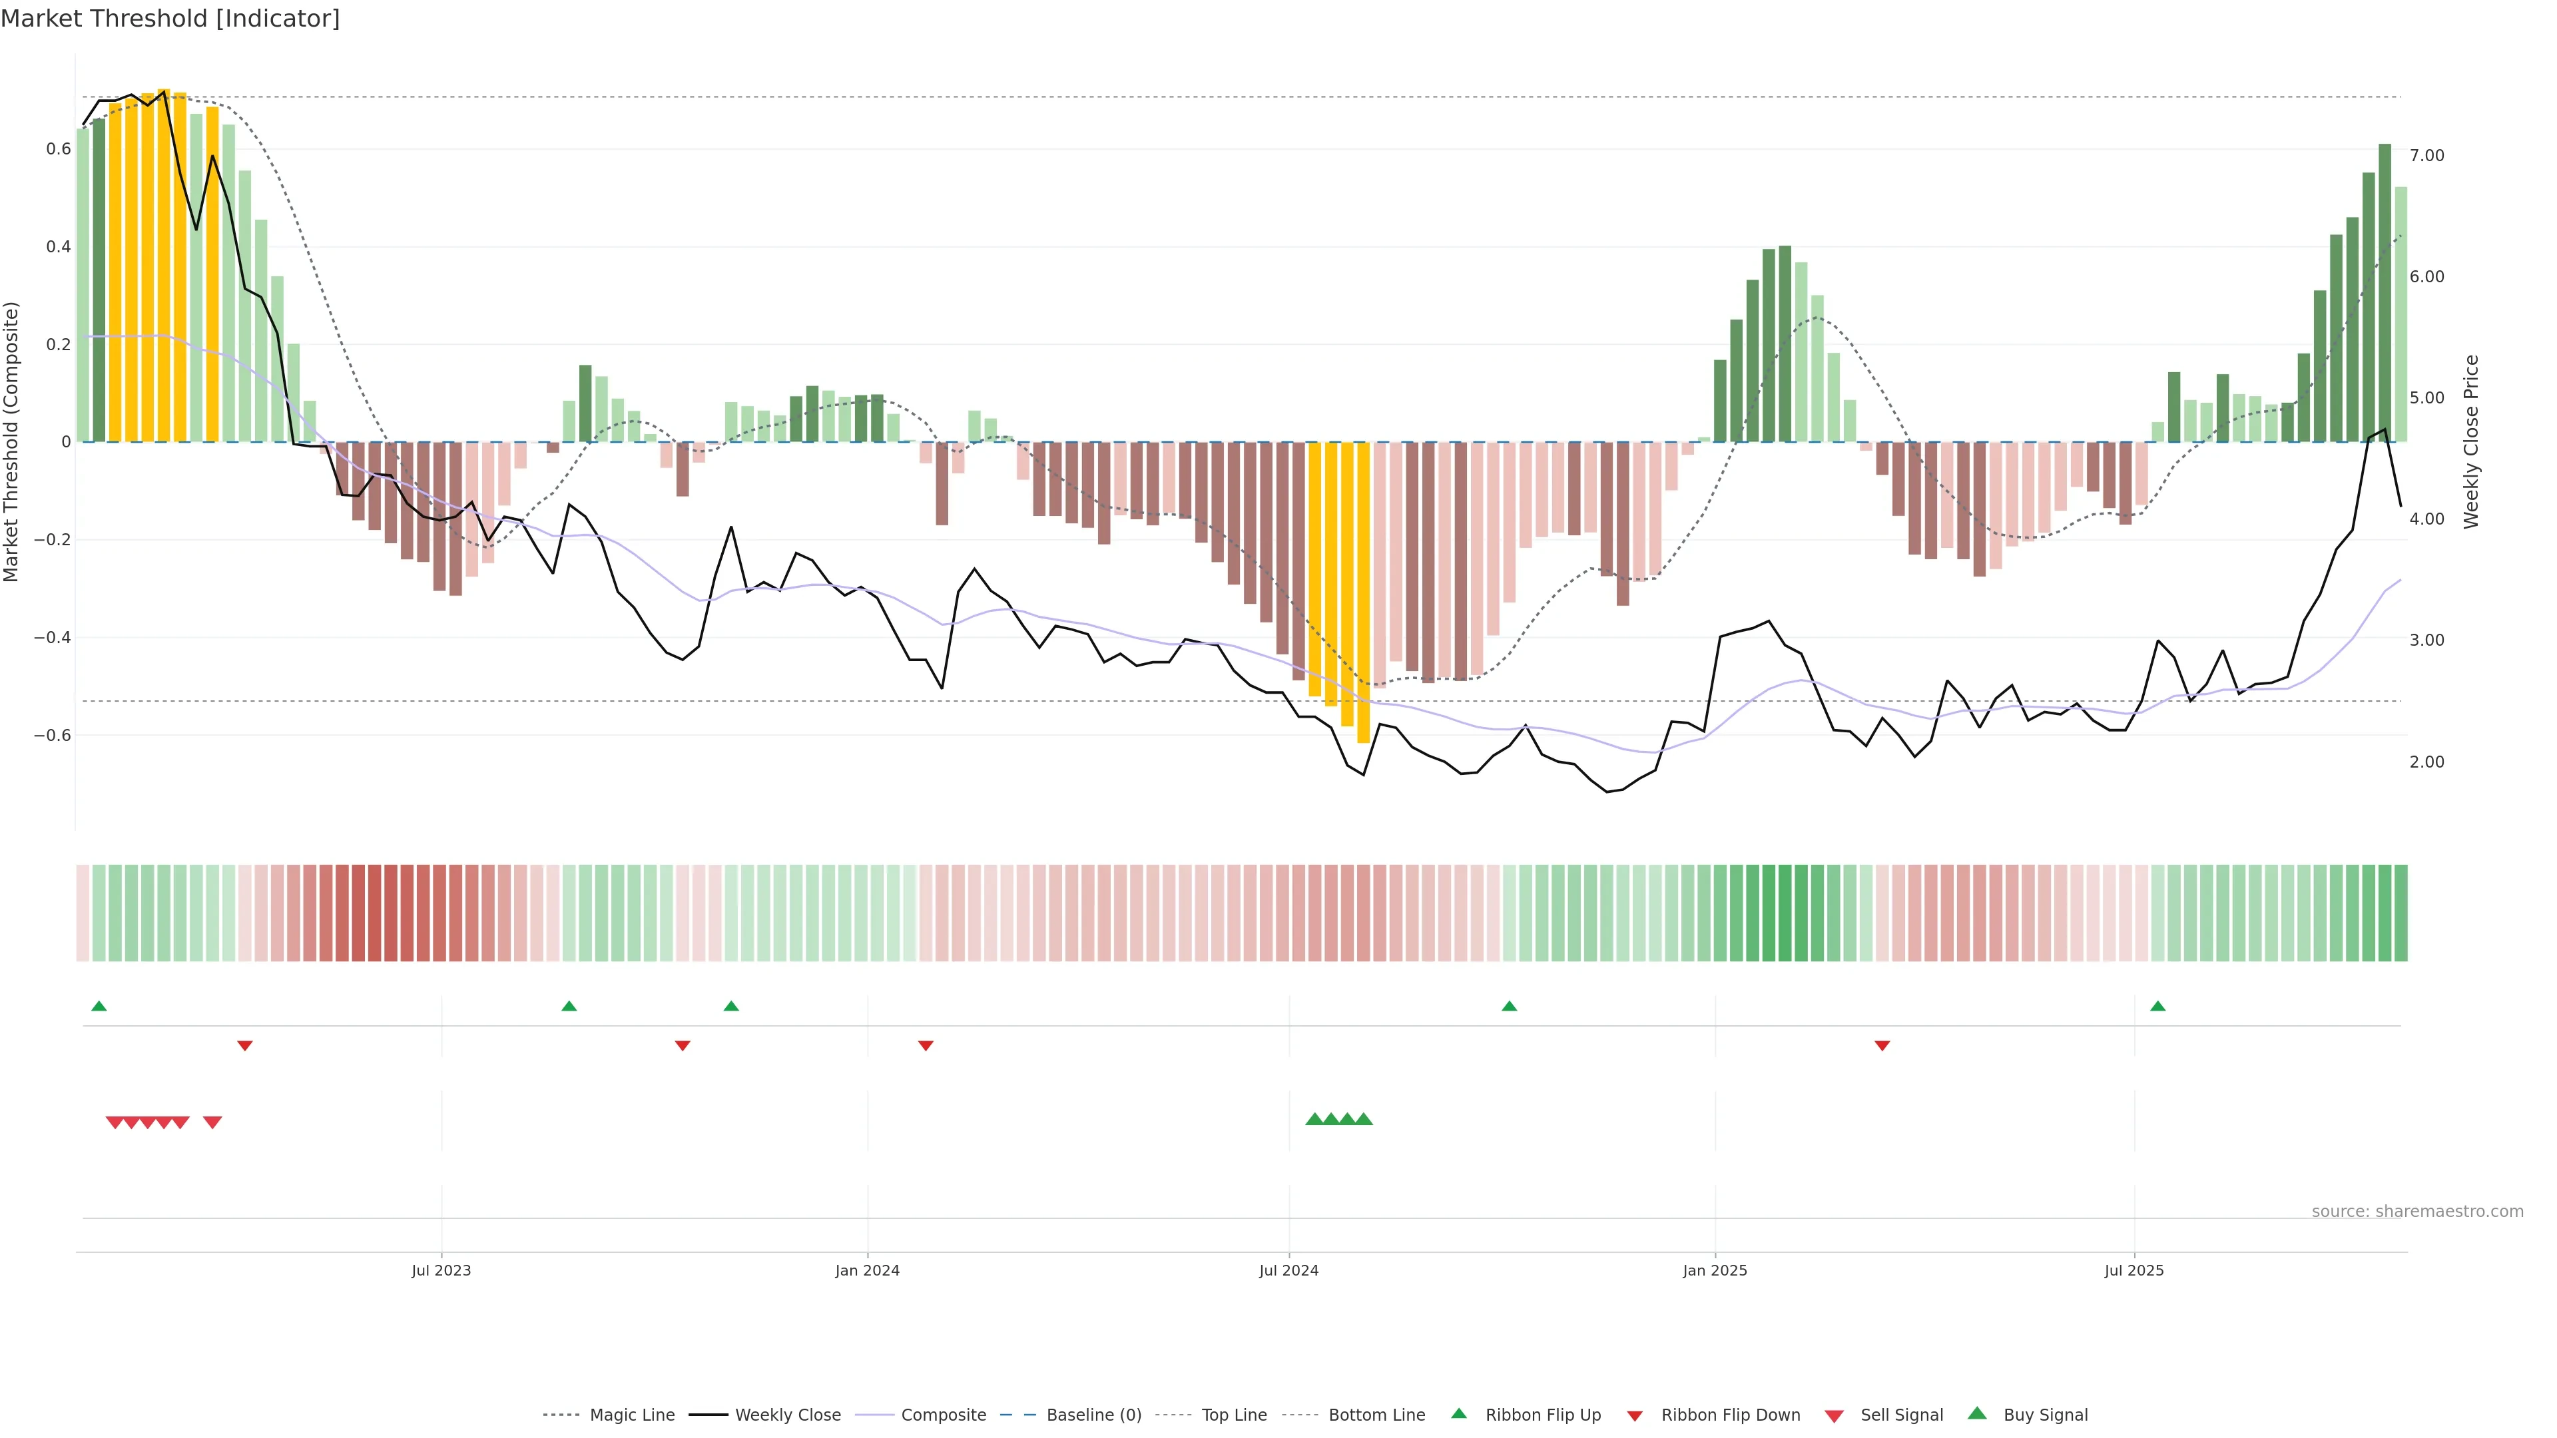Click the rightmost green ribbon heatmap cell
This screenshot has height=1438, width=2557.
[x=2400, y=913]
